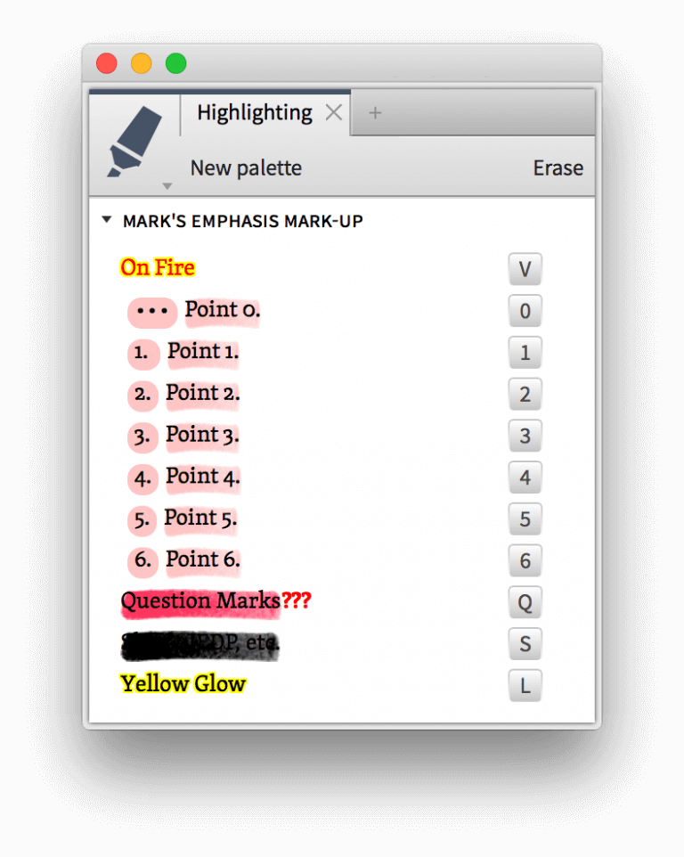Click the Erase button

click(x=558, y=167)
